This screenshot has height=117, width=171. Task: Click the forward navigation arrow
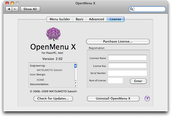click(15, 9)
